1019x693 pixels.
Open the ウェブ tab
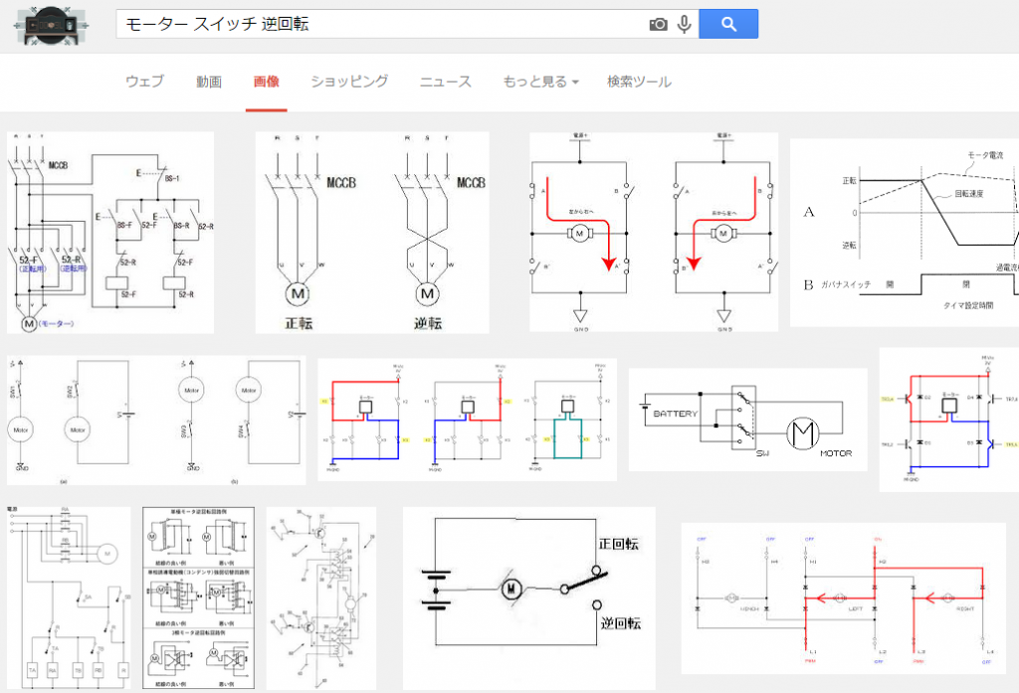pos(144,82)
